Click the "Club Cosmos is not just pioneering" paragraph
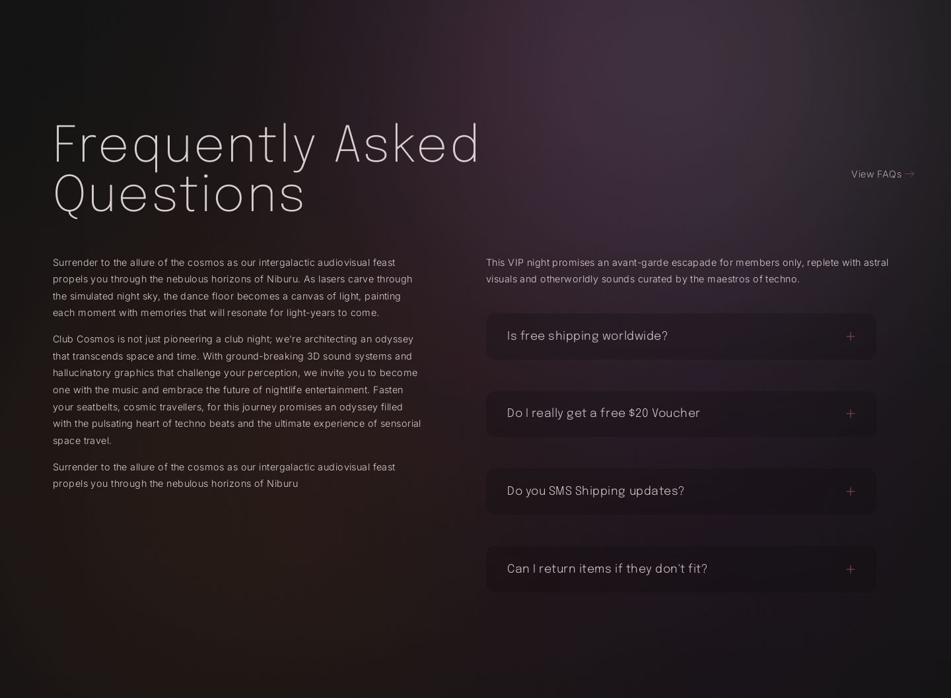Screen dimensions: 951x698 [x=236, y=389]
